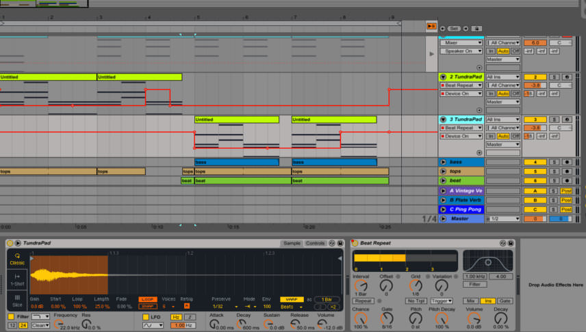Unfold the Master track arrow
This screenshot has width=586, height=332.
tap(443, 219)
